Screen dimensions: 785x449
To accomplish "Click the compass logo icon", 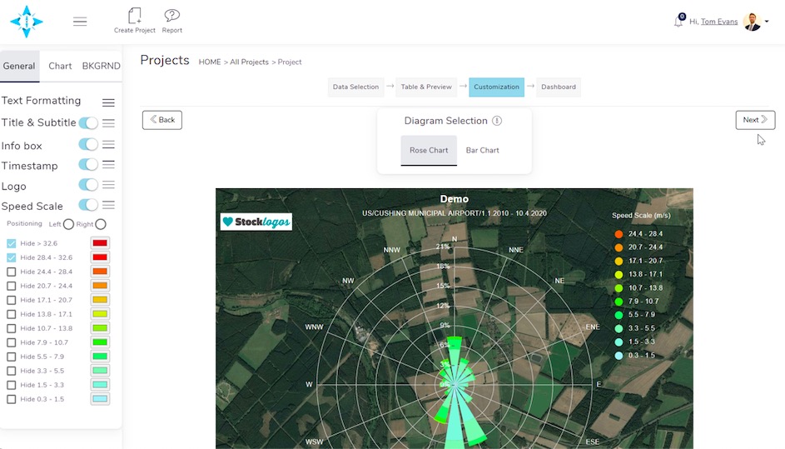I will [27, 22].
